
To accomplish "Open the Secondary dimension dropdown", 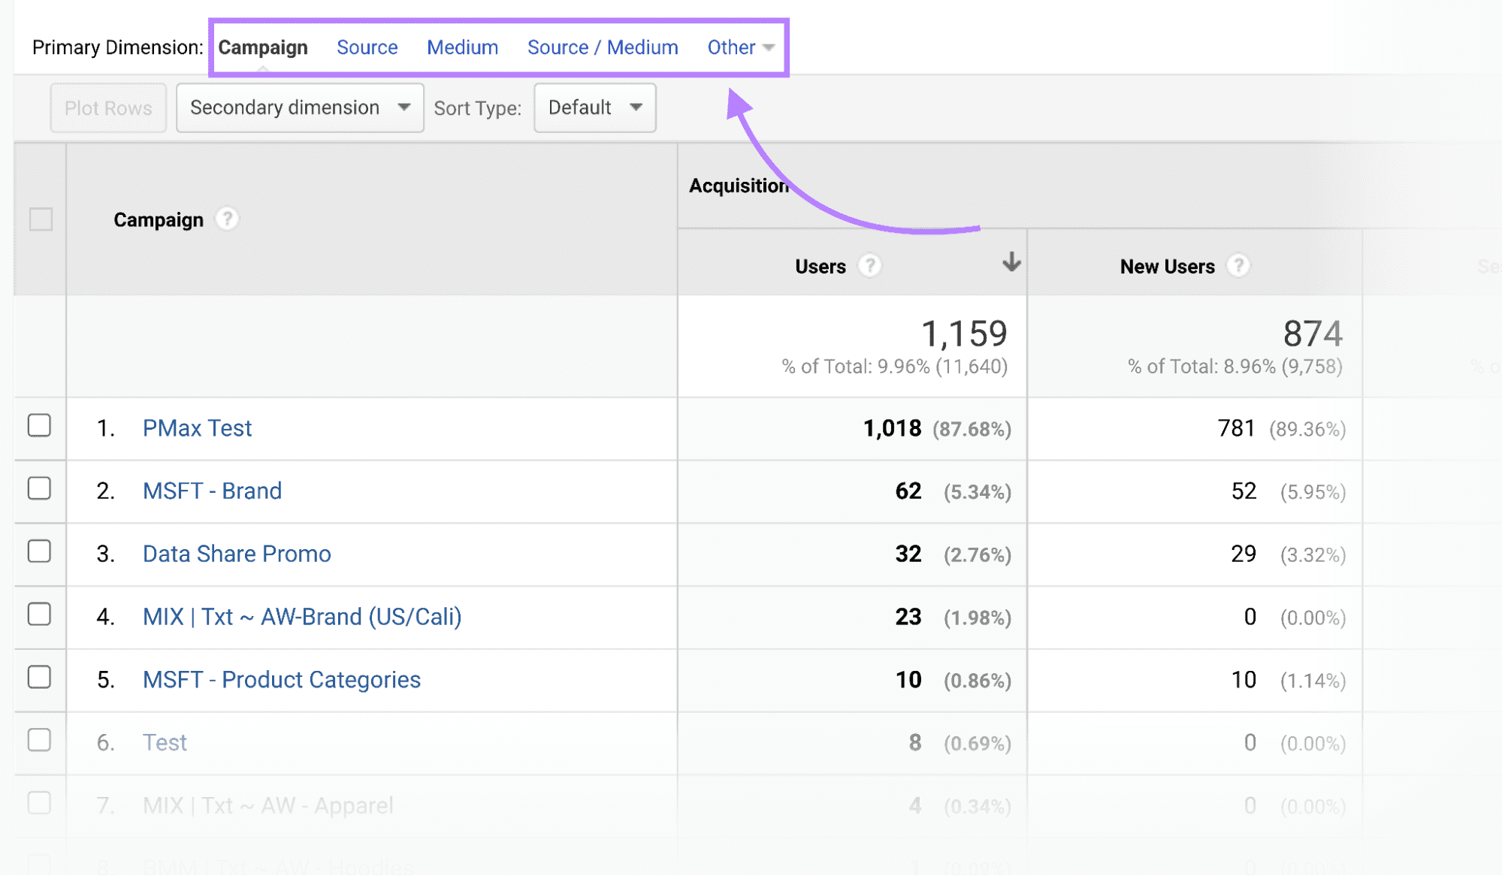I will 300,108.
